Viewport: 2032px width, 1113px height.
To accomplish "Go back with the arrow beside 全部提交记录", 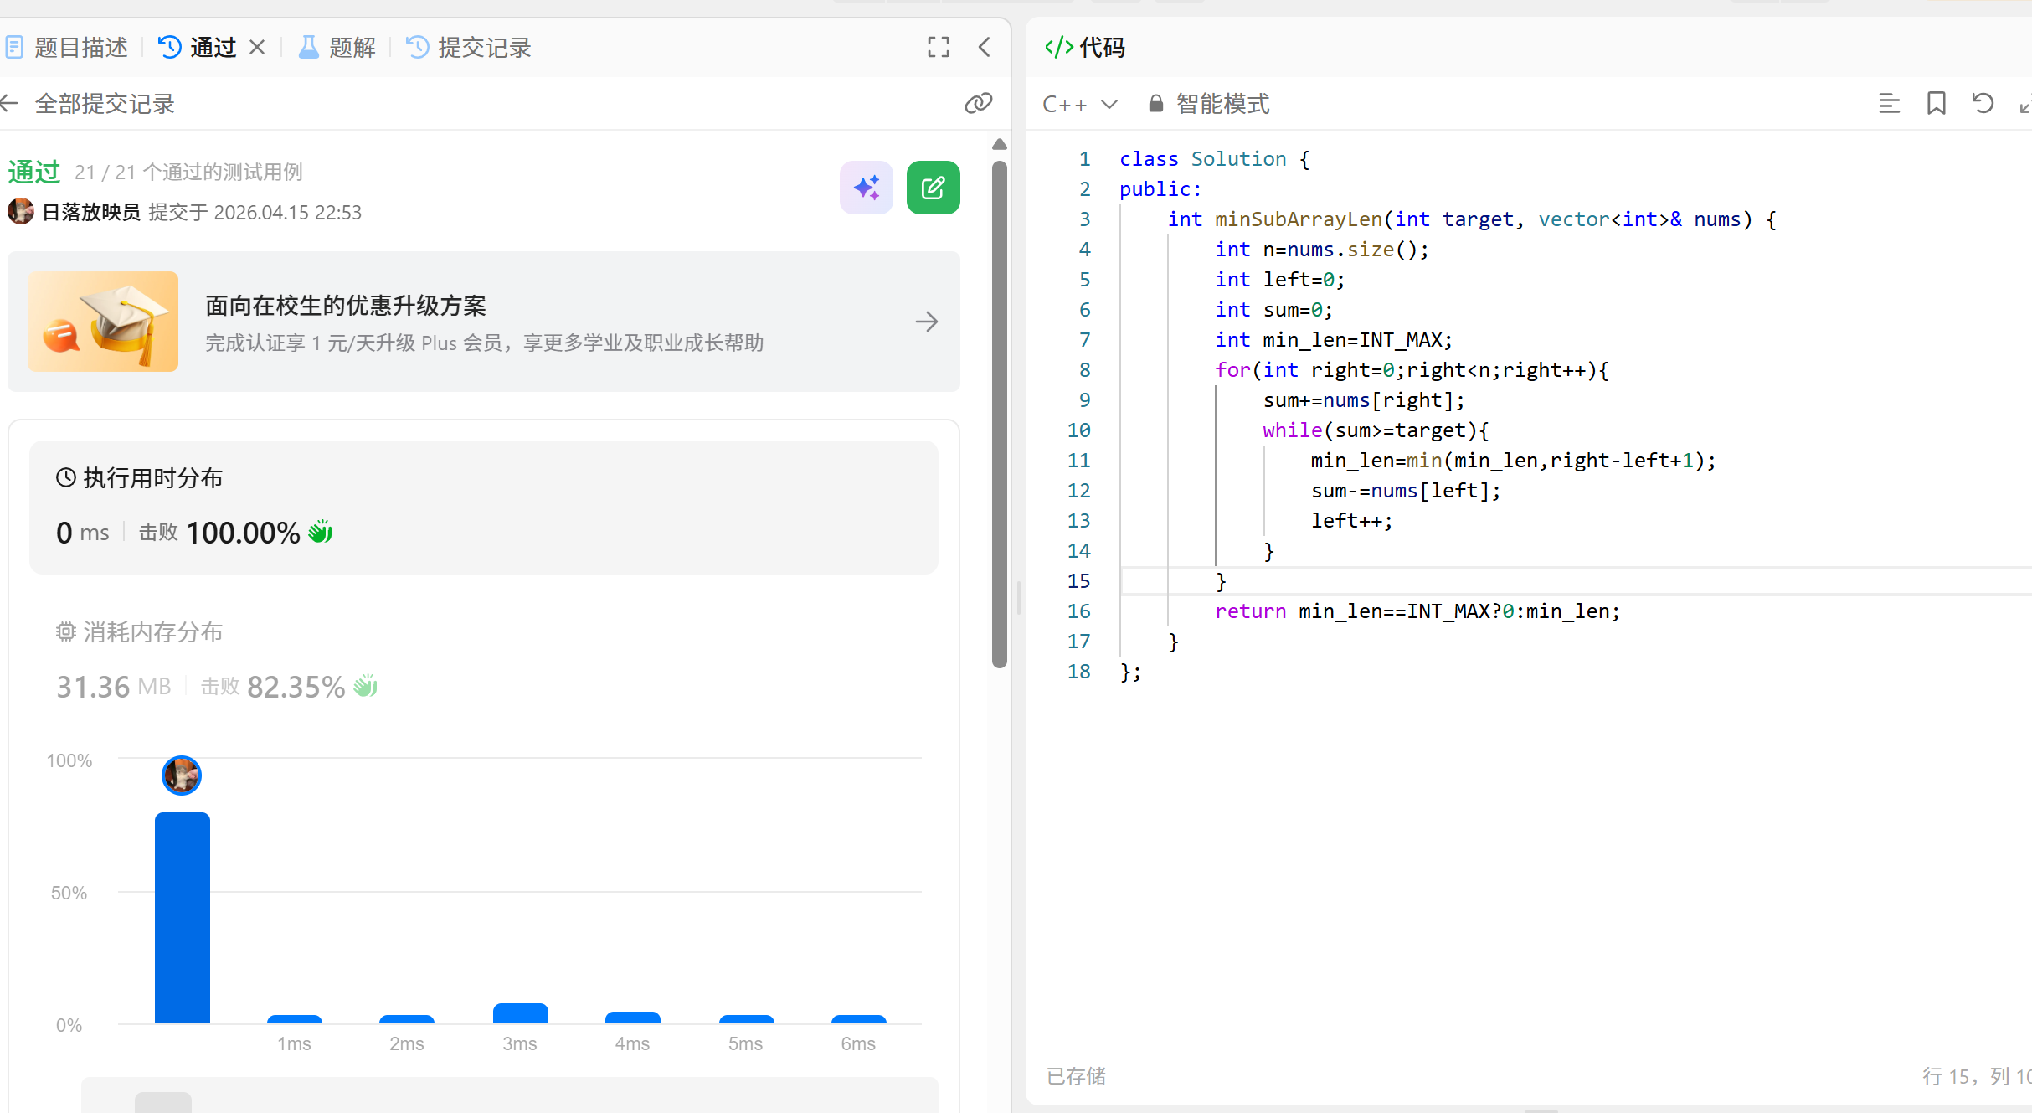I will 10,104.
